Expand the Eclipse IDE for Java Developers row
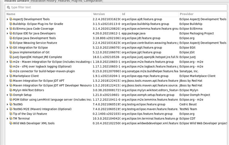This screenshot has height=145, width=229. point(7,33)
